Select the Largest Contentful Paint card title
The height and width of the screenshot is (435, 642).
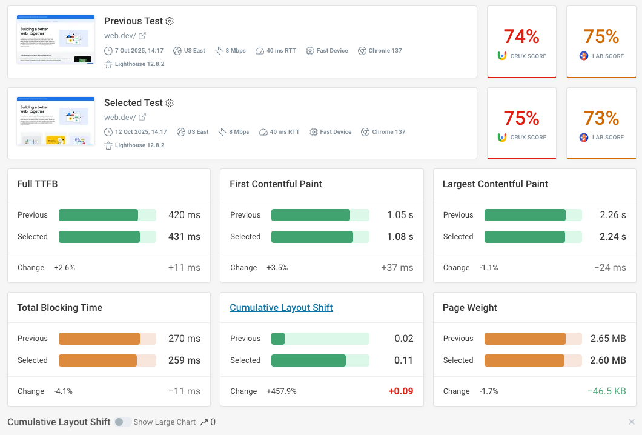pyautogui.click(x=495, y=184)
